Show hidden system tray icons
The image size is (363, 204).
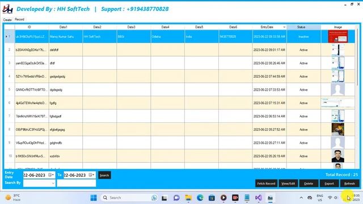tap(301, 198)
